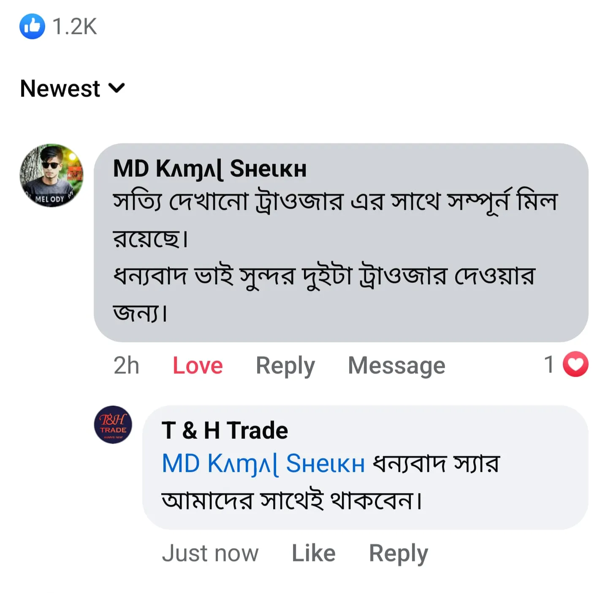Click the red heart reaction icon
Screen dimensions: 608x593
(575, 364)
